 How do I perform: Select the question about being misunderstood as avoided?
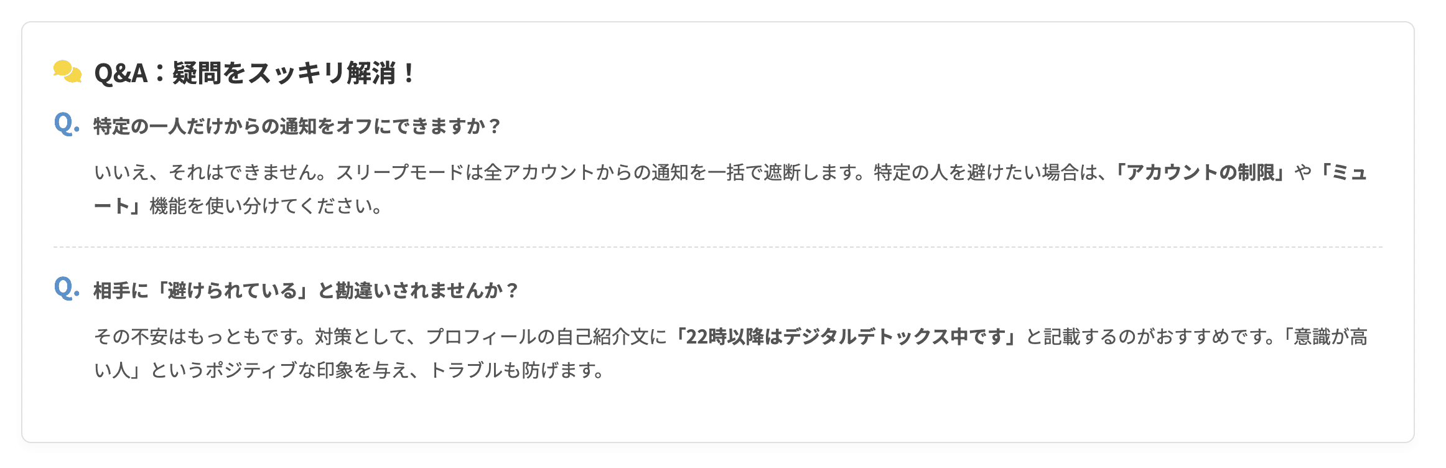tap(306, 291)
